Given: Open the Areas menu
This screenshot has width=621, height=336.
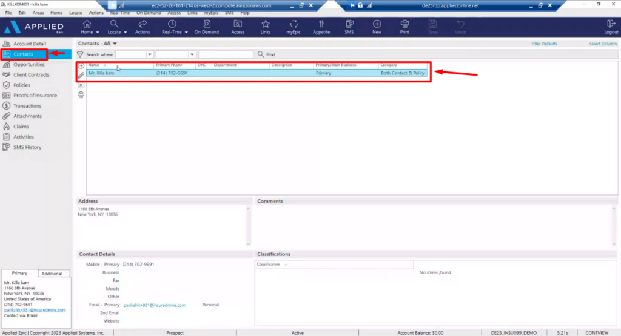Looking at the screenshot, I should tap(38, 13).
